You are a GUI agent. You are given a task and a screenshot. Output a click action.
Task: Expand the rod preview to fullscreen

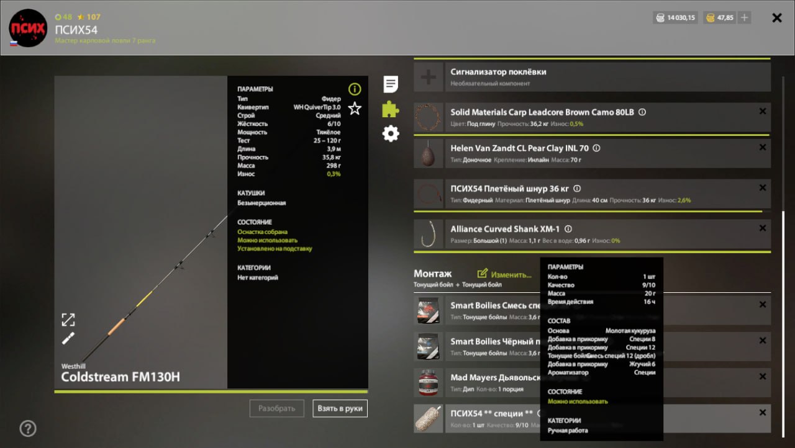[68, 320]
